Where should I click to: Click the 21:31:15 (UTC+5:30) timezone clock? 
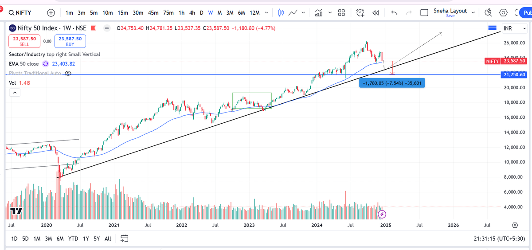(499, 238)
